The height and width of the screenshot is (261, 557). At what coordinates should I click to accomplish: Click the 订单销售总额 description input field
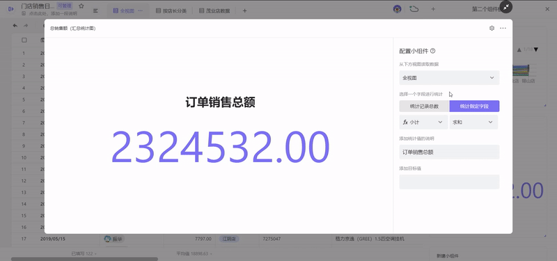pyautogui.click(x=449, y=152)
